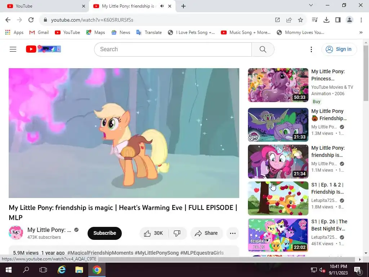Viewport: 369px width, 277px height.
Task: Open new browser tab plus
Action: tap(183, 6)
